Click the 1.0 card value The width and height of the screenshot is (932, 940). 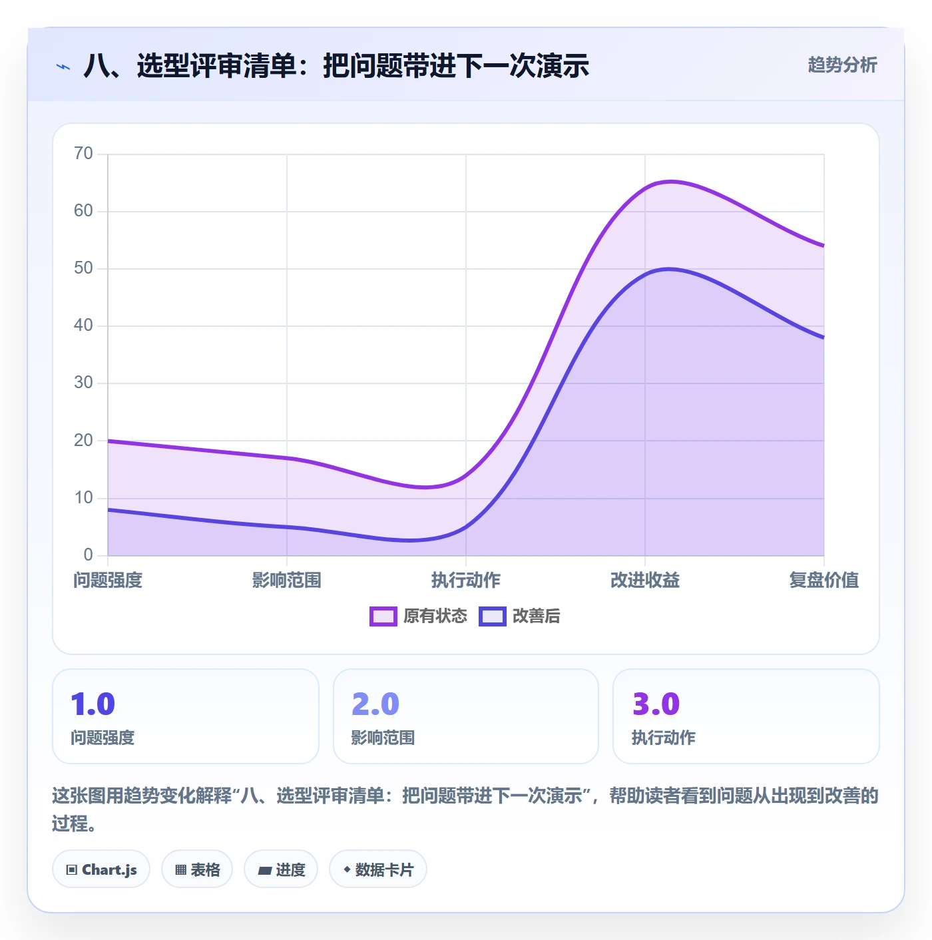[x=93, y=704]
